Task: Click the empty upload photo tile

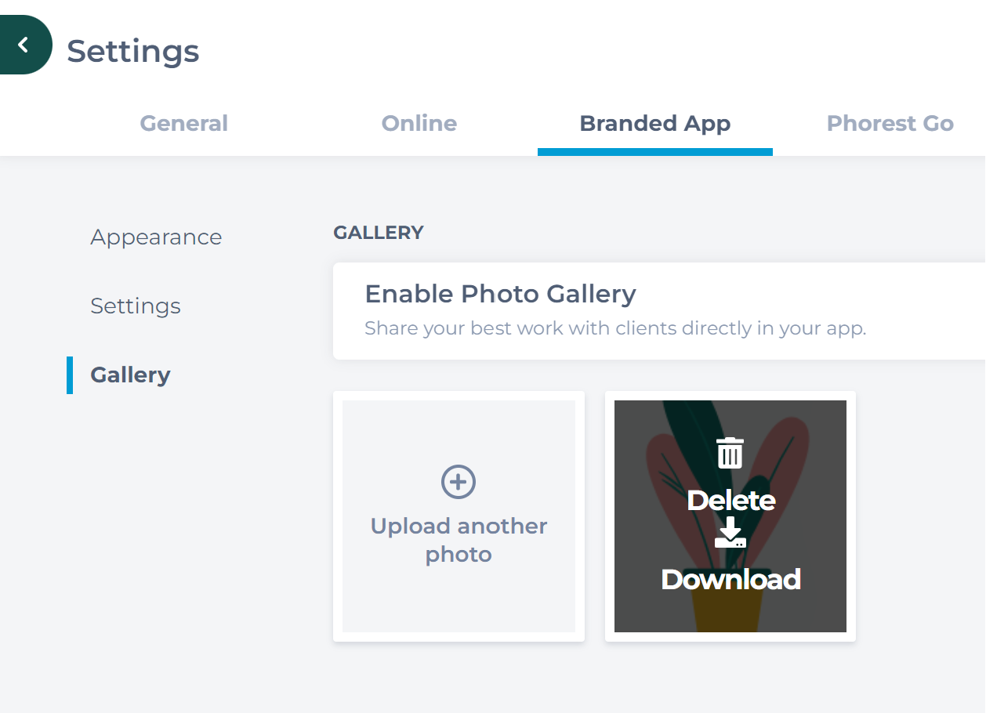Action: click(x=459, y=516)
